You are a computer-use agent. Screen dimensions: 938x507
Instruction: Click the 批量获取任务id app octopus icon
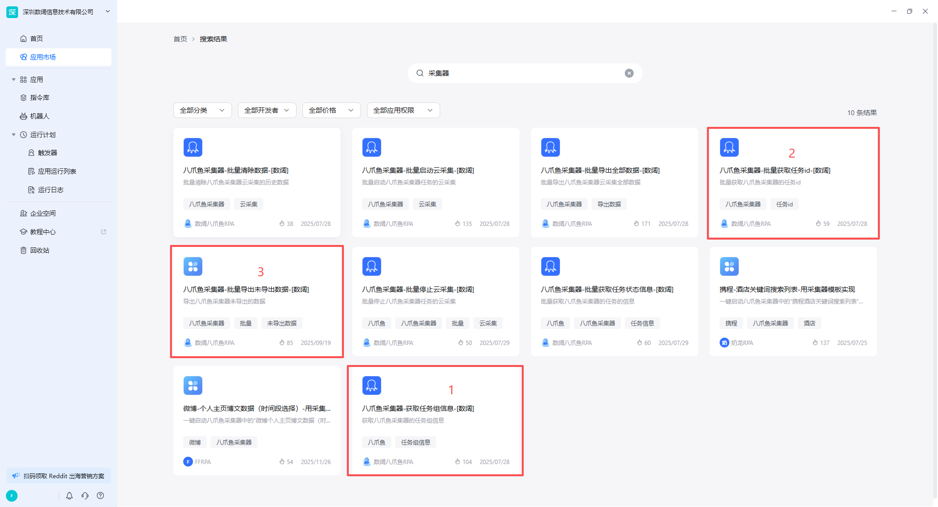coord(729,147)
